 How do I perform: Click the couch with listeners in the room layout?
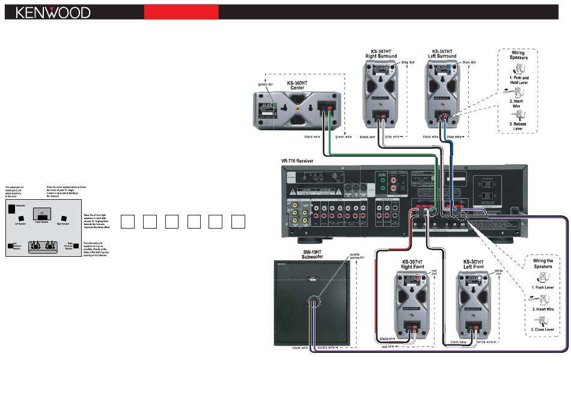43,247
